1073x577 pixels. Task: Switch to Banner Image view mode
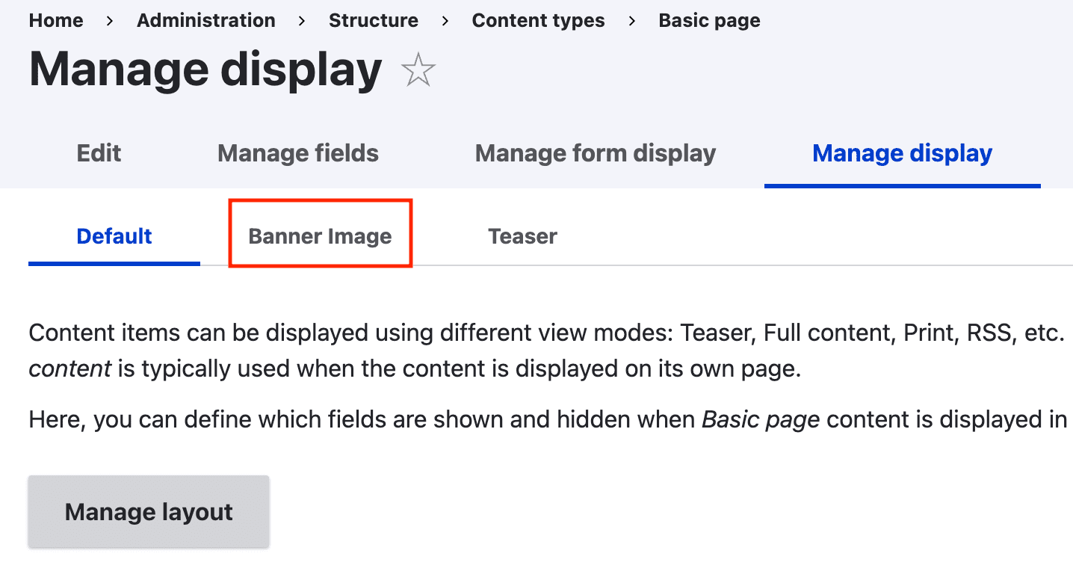point(320,237)
